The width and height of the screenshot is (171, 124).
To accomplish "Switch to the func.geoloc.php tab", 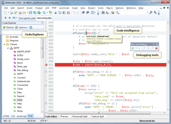I will [27, 18].
